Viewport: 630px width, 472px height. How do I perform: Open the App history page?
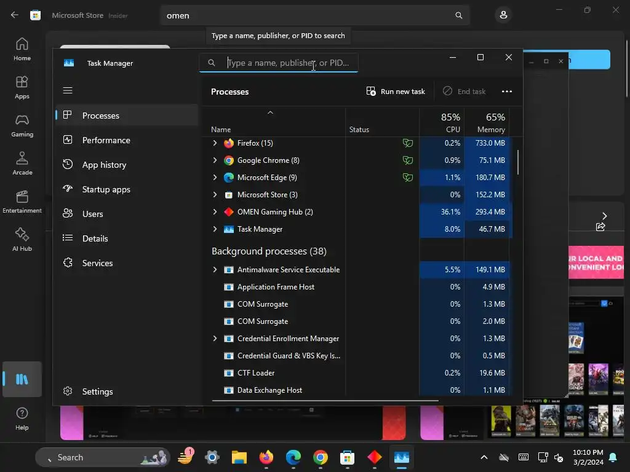[x=127, y=165]
